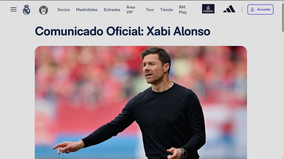Go to the Madridistas section
Image resolution: width=284 pixels, height=159 pixels.
[87, 10]
